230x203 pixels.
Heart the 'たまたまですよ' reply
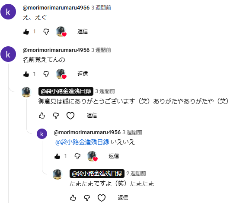click(102, 198)
